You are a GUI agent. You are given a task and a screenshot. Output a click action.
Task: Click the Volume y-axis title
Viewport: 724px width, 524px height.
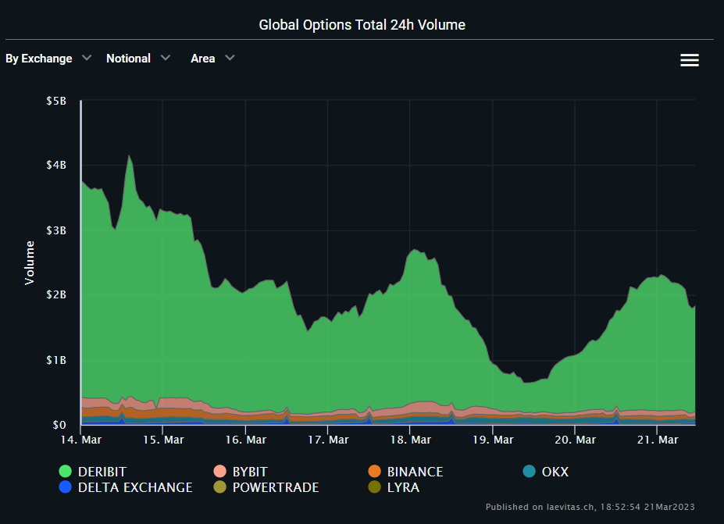(30, 262)
